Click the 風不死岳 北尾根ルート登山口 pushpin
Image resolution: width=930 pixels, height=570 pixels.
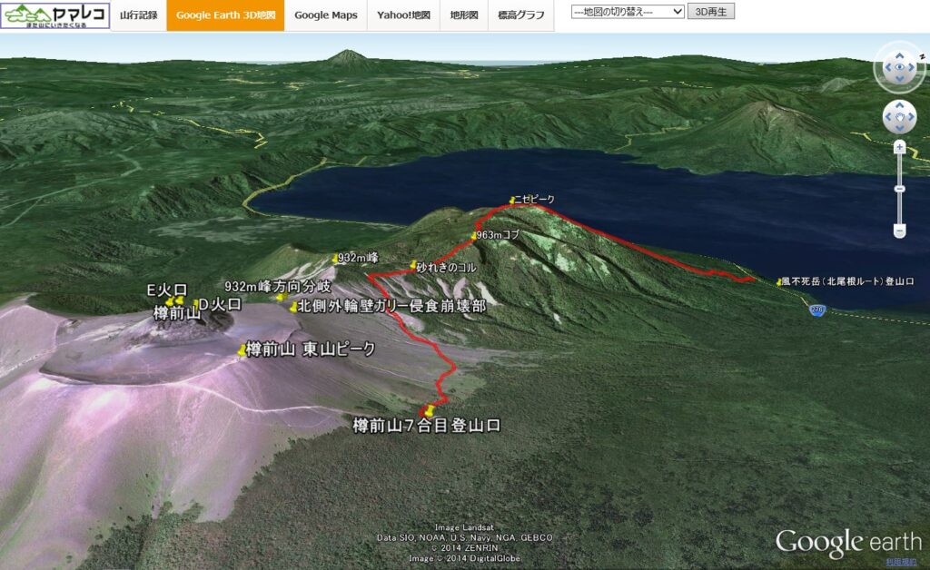click(x=779, y=282)
